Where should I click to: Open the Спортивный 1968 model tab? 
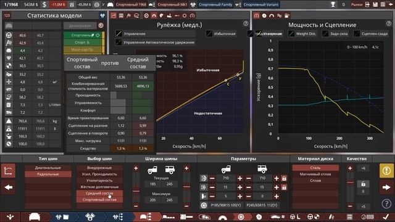tap(131, 4)
